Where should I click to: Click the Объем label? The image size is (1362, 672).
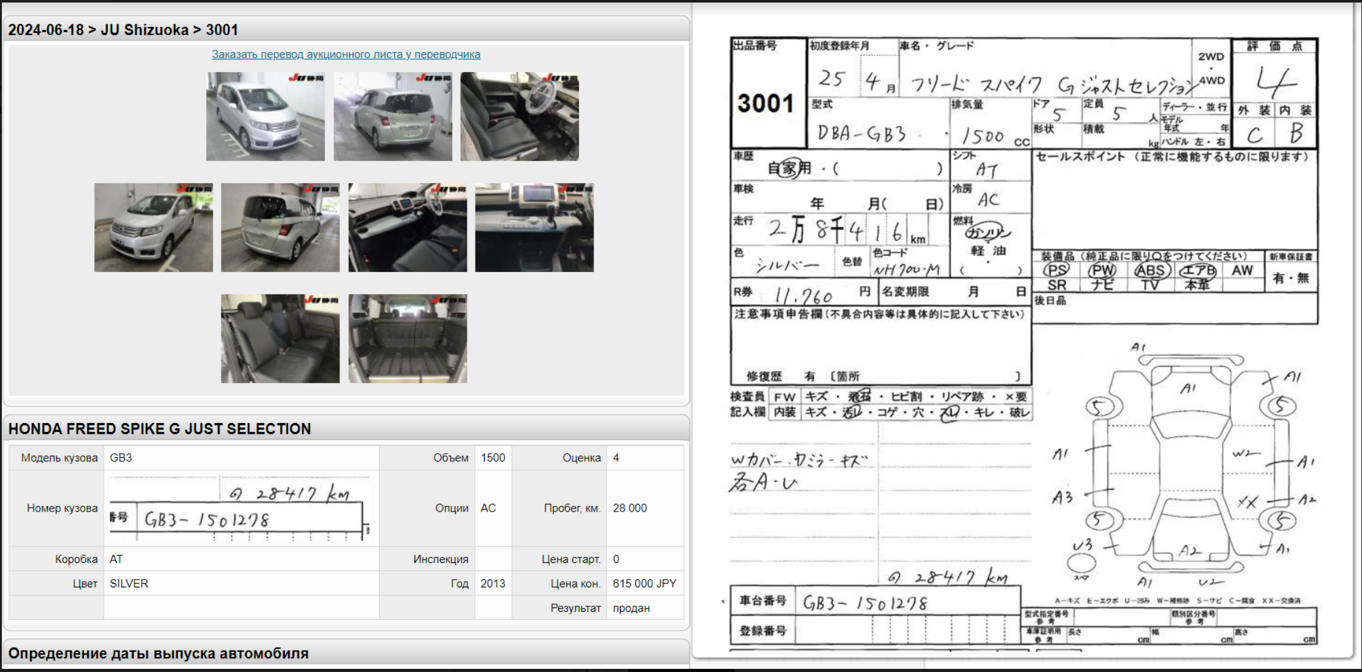click(x=451, y=458)
